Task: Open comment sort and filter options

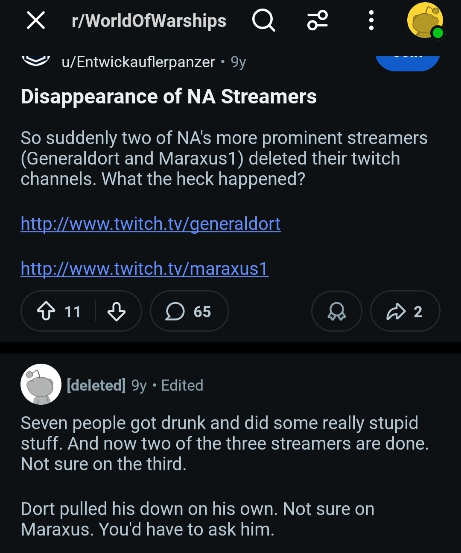Action: [x=318, y=20]
